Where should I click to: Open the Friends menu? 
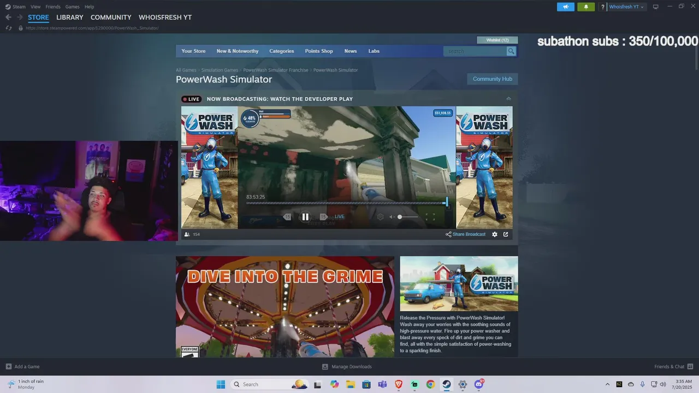tap(53, 7)
